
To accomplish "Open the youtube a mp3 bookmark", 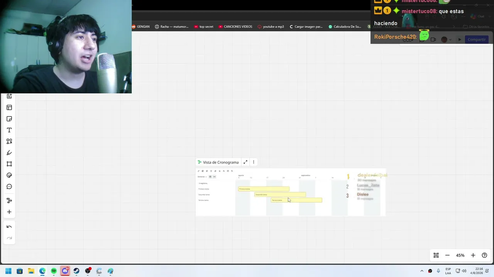I will click(271, 27).
